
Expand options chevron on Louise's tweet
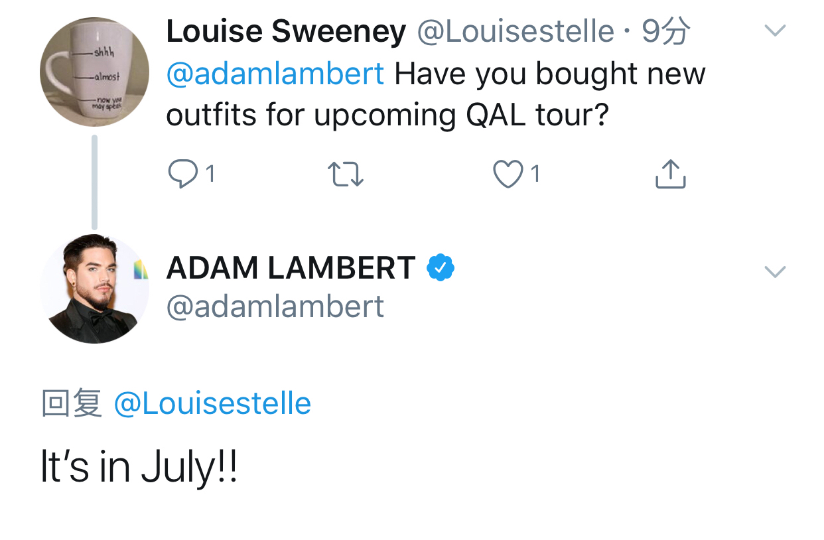coord(775,31)
